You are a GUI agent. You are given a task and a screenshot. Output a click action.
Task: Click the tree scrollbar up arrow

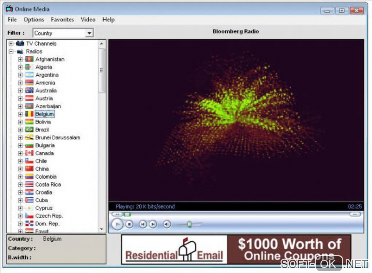101,44
